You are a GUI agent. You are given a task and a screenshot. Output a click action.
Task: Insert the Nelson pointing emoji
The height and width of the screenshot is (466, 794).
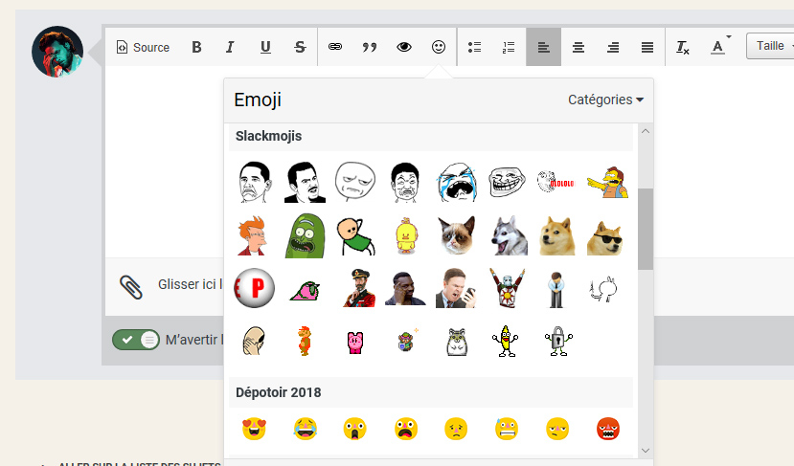pyautogui.click(x=608, y=182)
